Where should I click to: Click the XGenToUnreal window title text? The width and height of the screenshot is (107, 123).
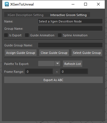click(22, 4)
